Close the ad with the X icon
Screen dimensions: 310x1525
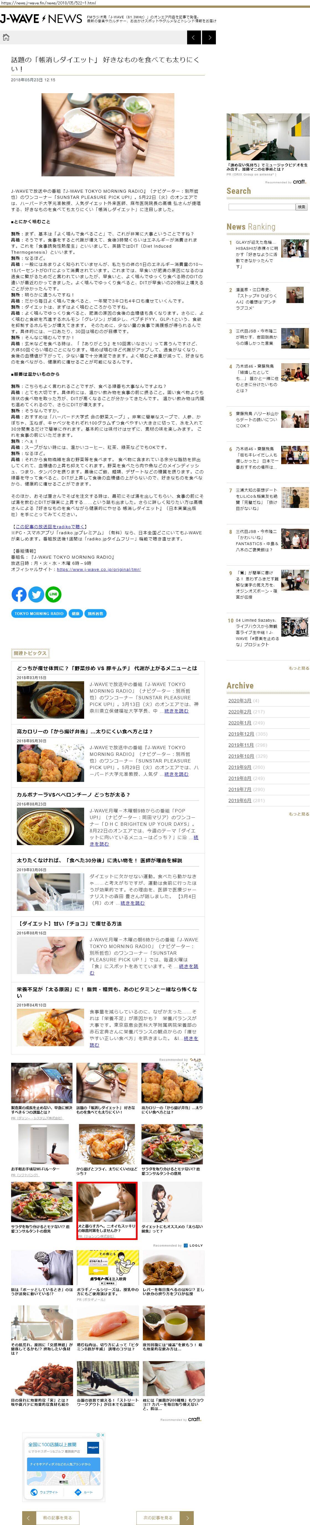(103, 1435)
